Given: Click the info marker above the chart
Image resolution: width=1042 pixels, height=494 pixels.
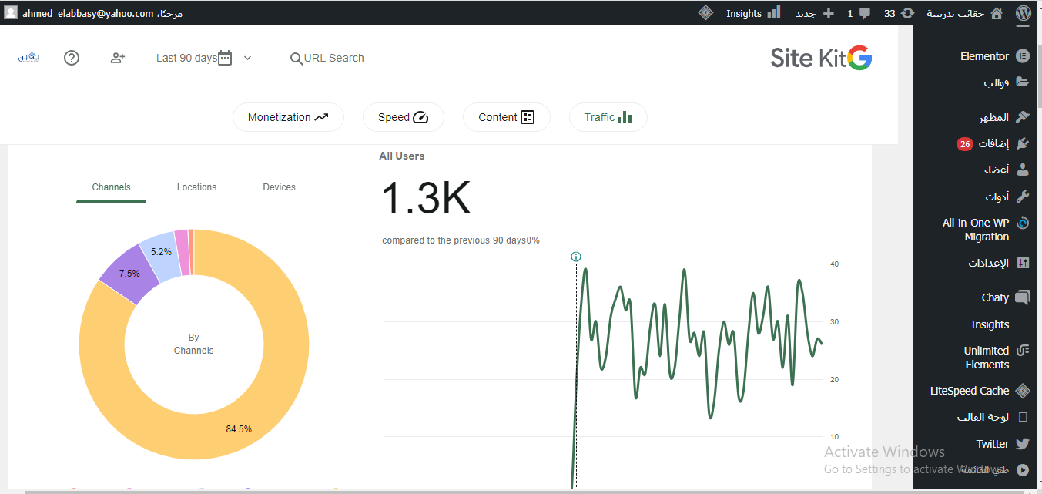Looking at the screenshot, I should click(575, 257).
